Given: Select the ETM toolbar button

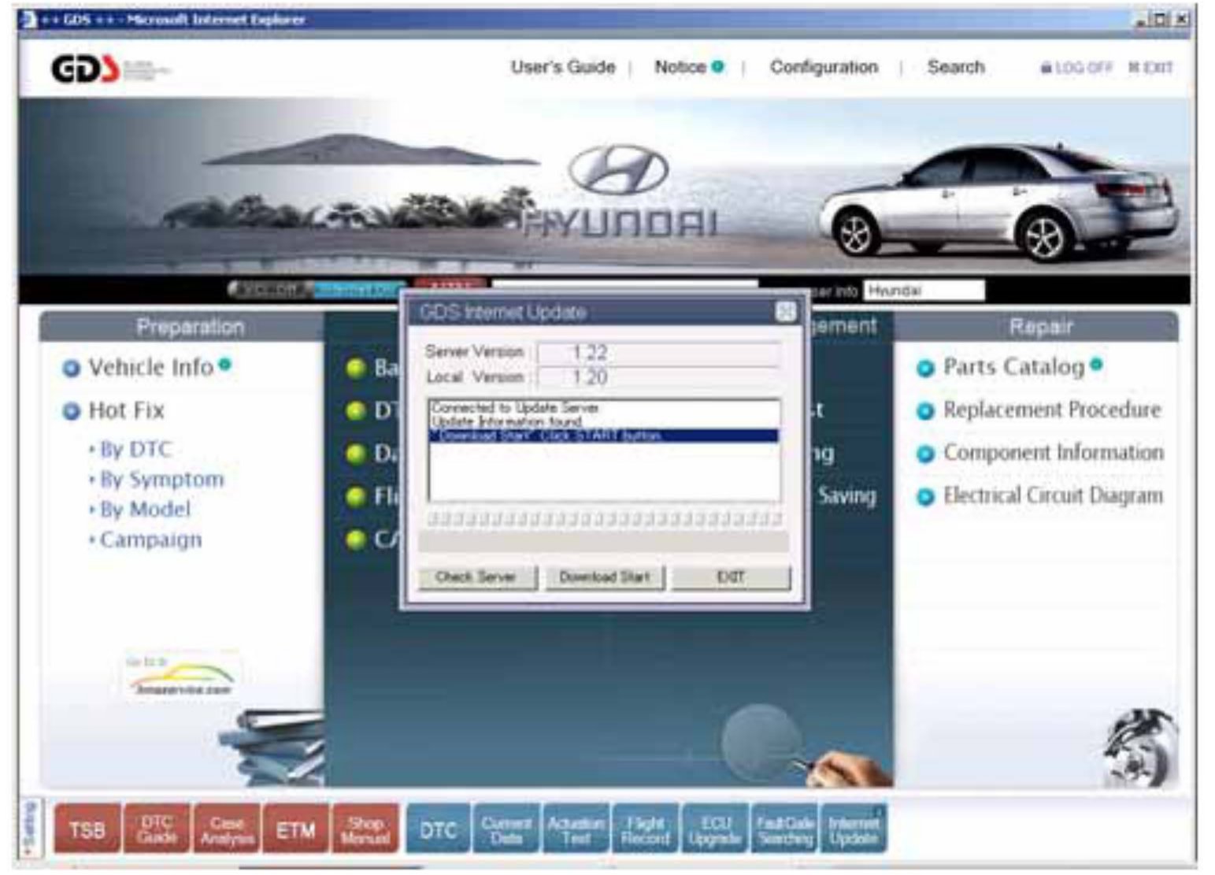Looking at the screenshot, I should 296,829.
